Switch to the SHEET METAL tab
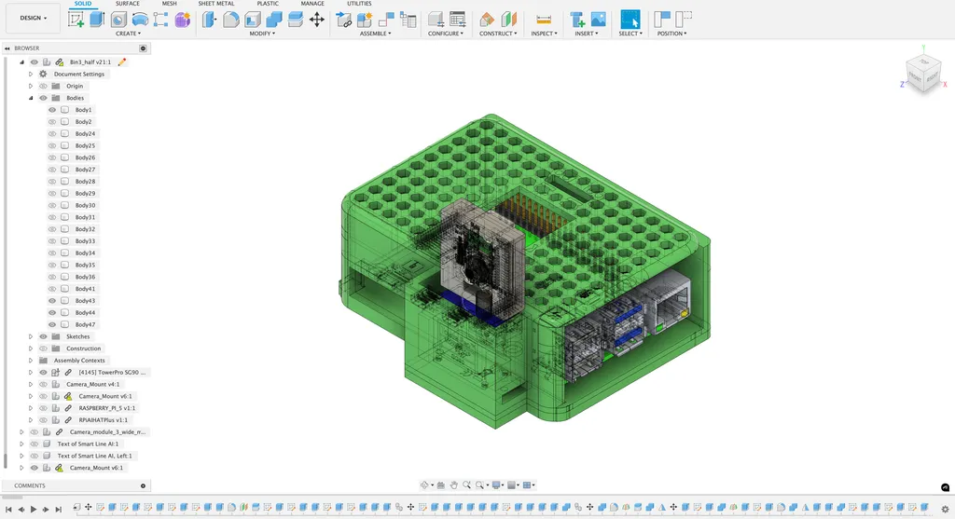955x519 pixels. 215,4
